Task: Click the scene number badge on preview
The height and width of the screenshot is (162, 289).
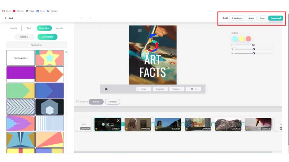Action: (140, 31)
